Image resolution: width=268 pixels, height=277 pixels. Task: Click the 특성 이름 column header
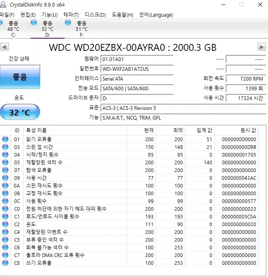pos(75,131)
